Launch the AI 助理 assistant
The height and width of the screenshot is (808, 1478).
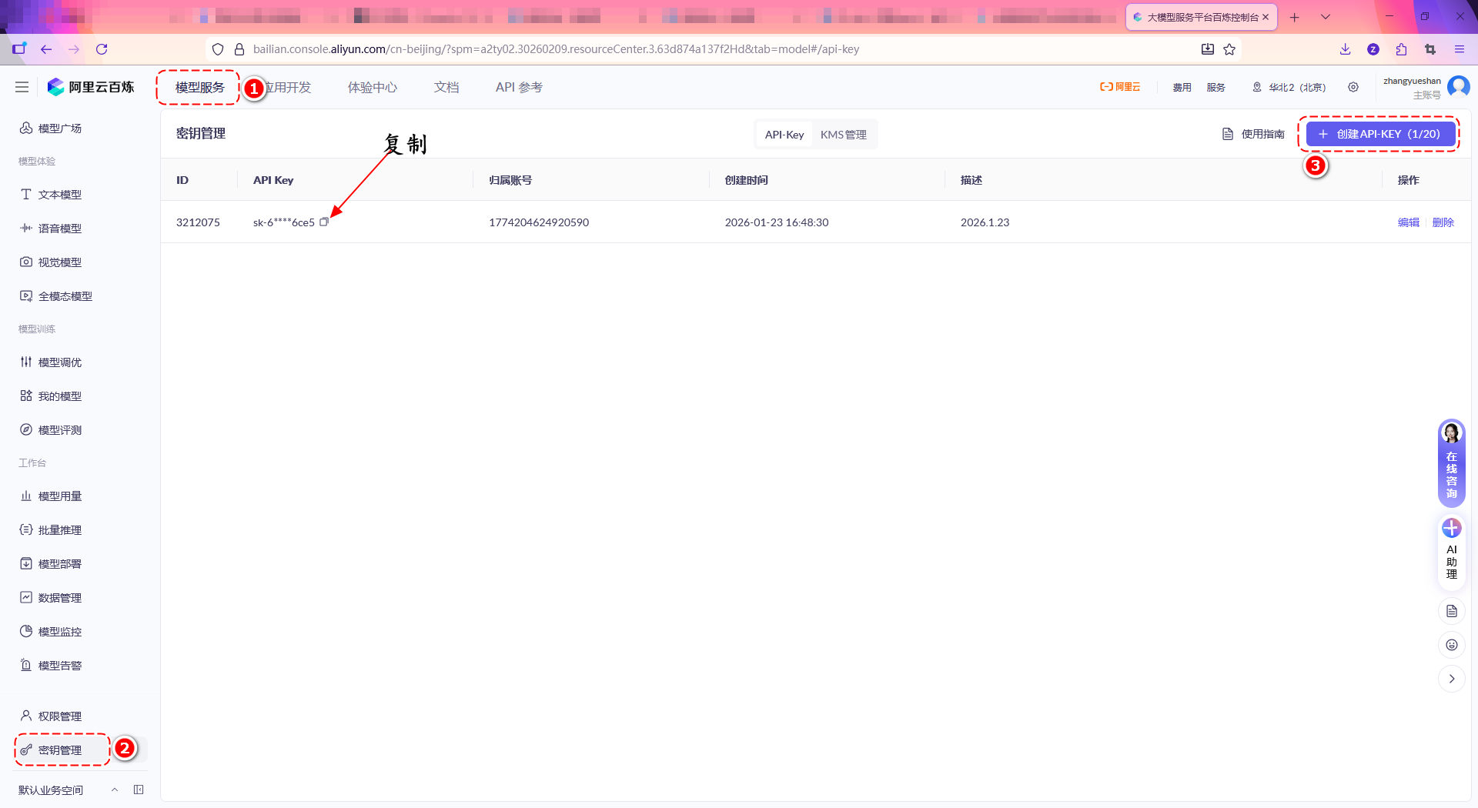[1452, 551]
